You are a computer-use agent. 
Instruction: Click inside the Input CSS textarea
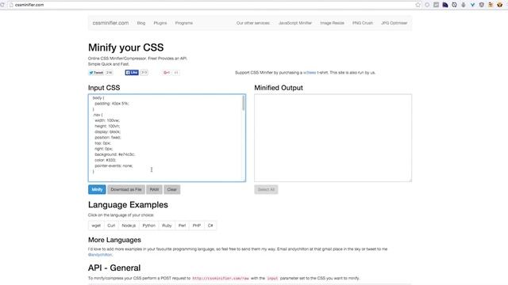pyautogui.click(x=167, y=138)
